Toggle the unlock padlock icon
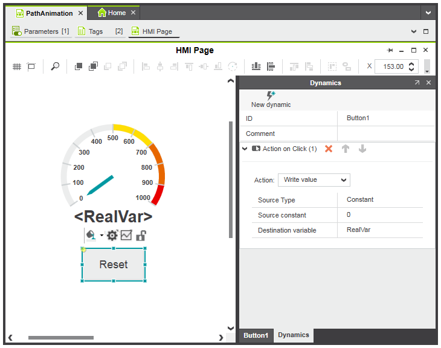 (x=141, y=236)
